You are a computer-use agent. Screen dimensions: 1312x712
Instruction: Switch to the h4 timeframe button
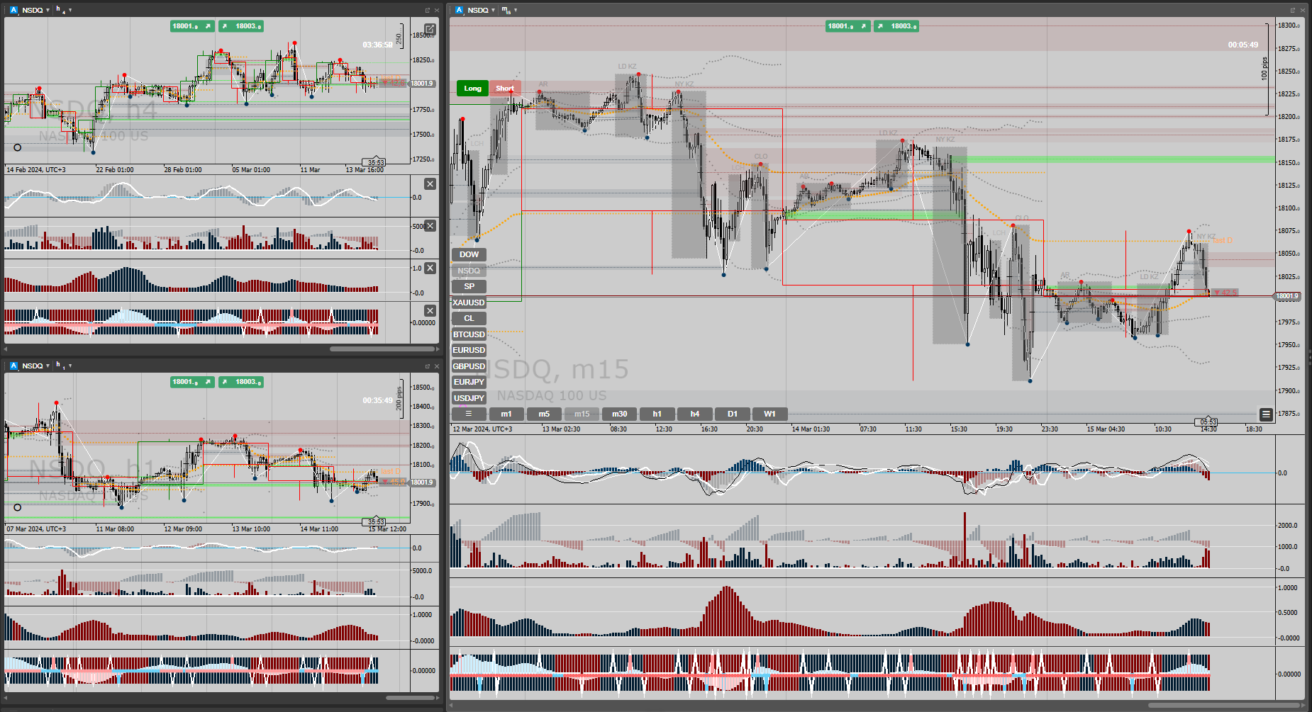tap(694, 414)
